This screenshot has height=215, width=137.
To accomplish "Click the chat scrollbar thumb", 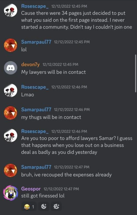I will click(136, 73).
